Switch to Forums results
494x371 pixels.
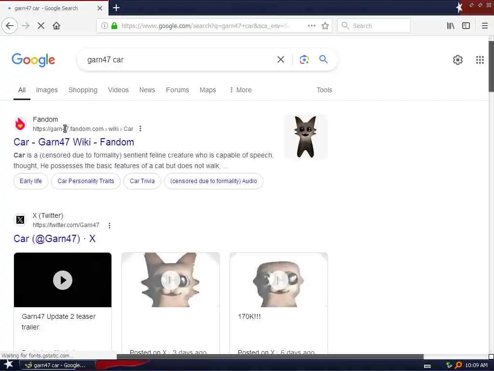point(178,90)
